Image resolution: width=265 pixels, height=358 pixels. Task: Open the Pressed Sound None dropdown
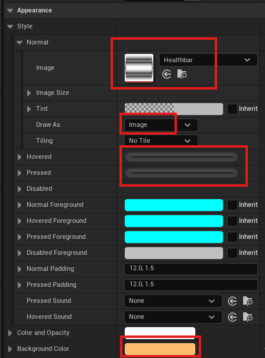point(173,301)
